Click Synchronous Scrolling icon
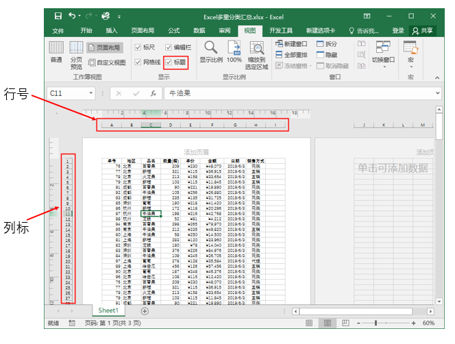This screenshot has width=455, height=344. coord(361,55)
